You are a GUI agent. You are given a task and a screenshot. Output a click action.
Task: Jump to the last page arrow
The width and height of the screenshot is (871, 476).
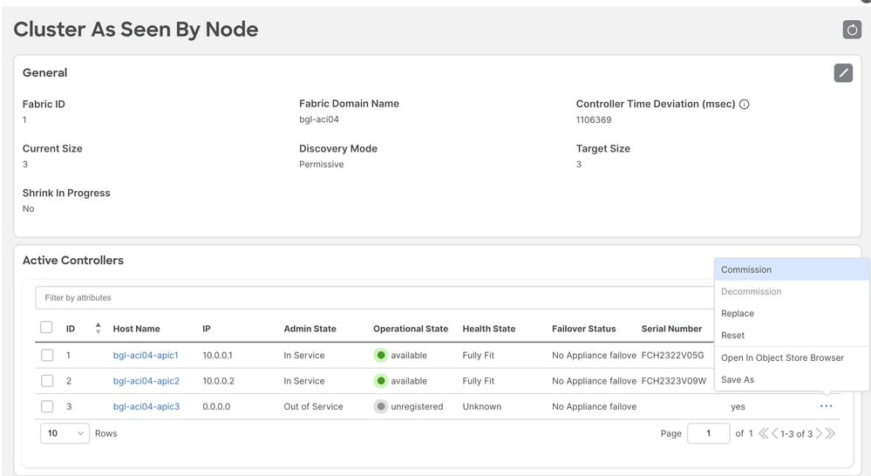point(830,433)
